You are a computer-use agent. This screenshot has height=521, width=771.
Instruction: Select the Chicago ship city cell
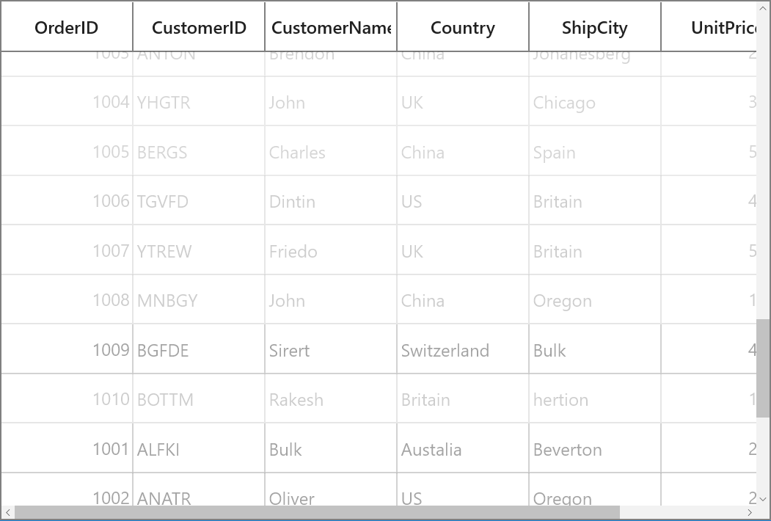click(595, 101)
